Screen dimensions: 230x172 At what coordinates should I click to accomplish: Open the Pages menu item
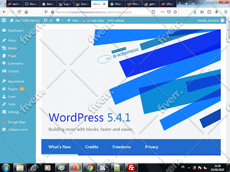click(12, 56)
